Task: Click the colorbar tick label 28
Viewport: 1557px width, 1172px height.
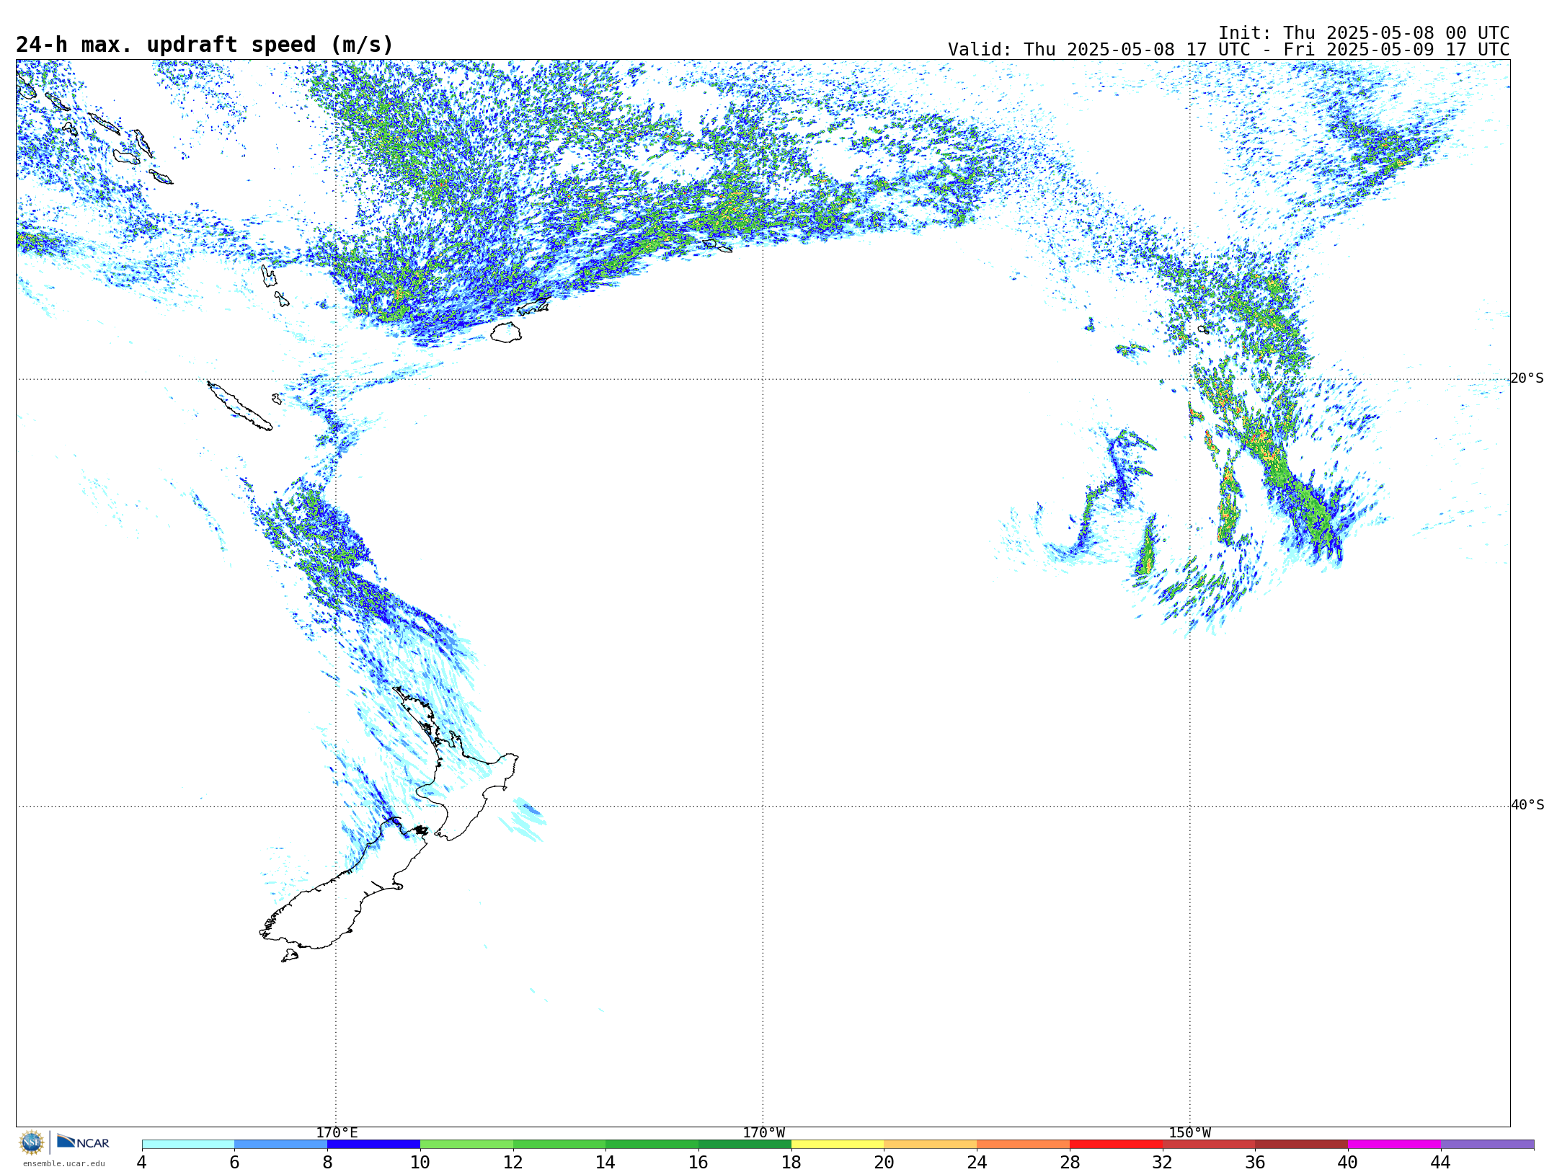Action: tap(1070, 1162)
